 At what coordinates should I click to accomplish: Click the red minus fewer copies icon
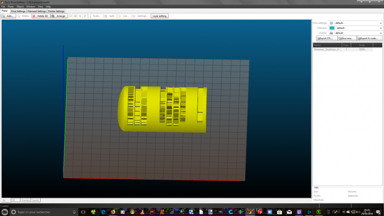pos(75,16)
